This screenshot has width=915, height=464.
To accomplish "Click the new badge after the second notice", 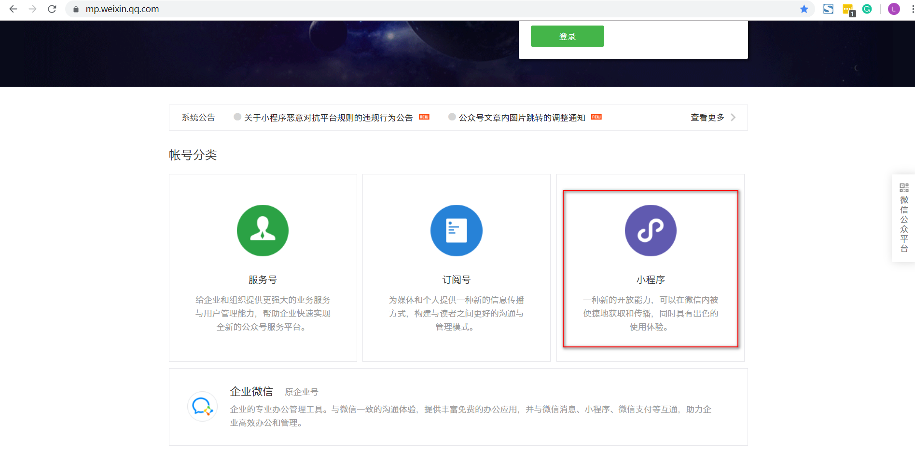I will pyautogui.click(x=596, y=117).
